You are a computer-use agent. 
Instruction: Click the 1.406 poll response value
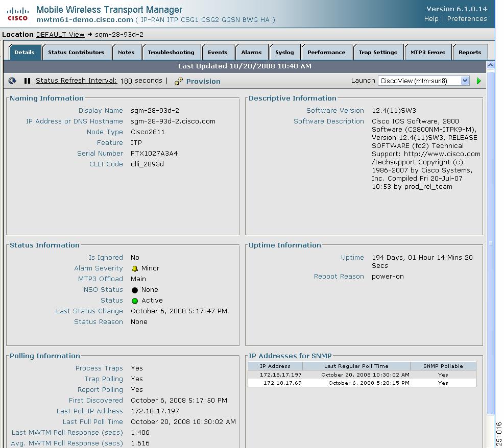tap(140, 433)
